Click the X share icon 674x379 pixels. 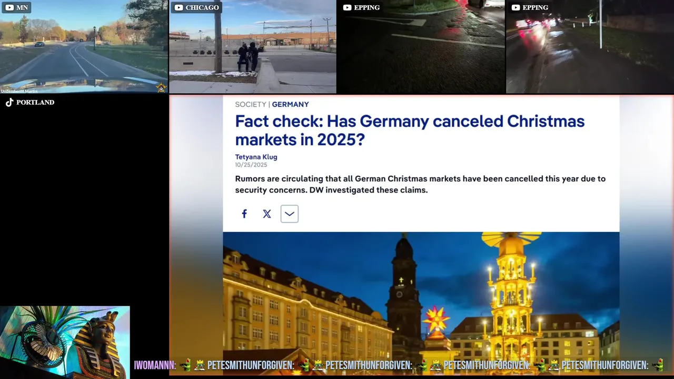[267, 214]
